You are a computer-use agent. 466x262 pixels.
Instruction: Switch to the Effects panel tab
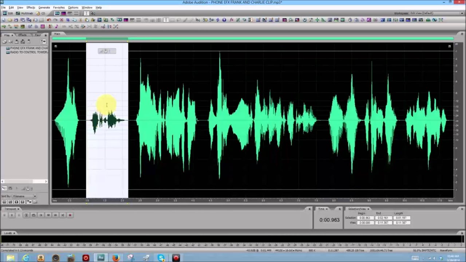pyautogui.click(x=22, y=35)
